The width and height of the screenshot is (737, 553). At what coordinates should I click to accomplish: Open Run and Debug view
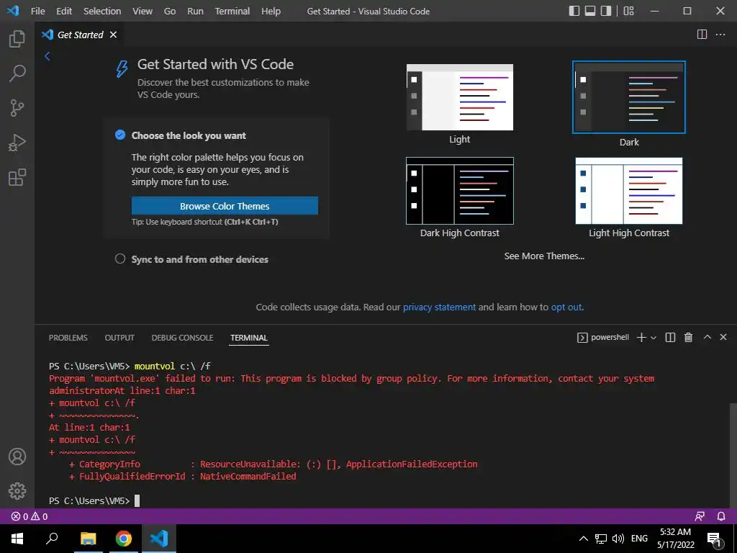pos(17,143)
